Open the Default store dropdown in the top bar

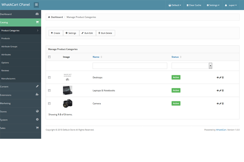coord(175,5)
